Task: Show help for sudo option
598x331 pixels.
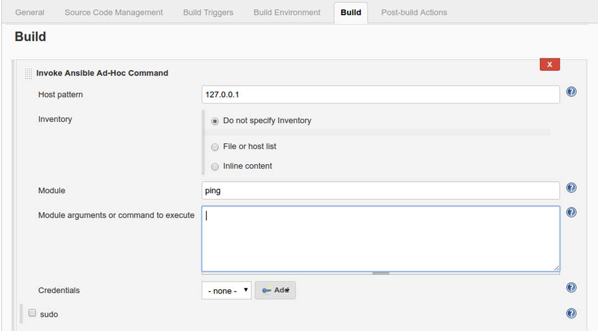Action: click(571, 313)
